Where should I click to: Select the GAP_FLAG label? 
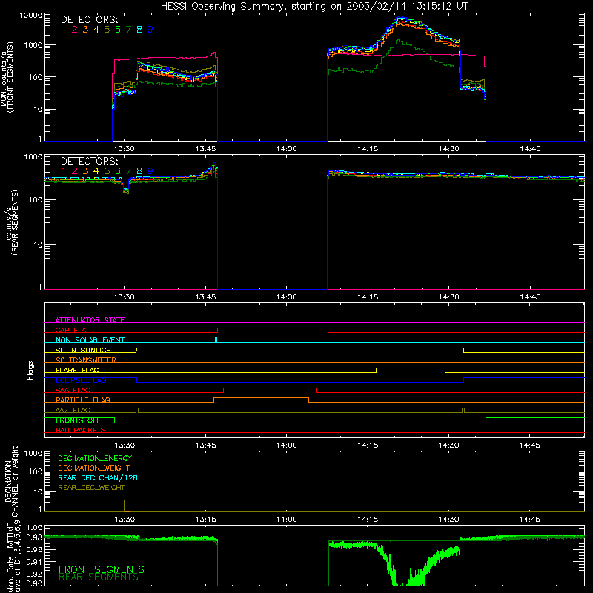(x=73, y=330)
